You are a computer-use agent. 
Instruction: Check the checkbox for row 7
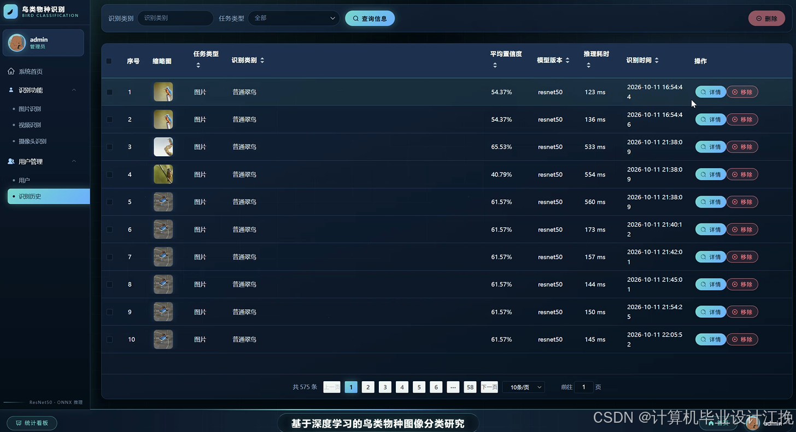tap(109, 257)
